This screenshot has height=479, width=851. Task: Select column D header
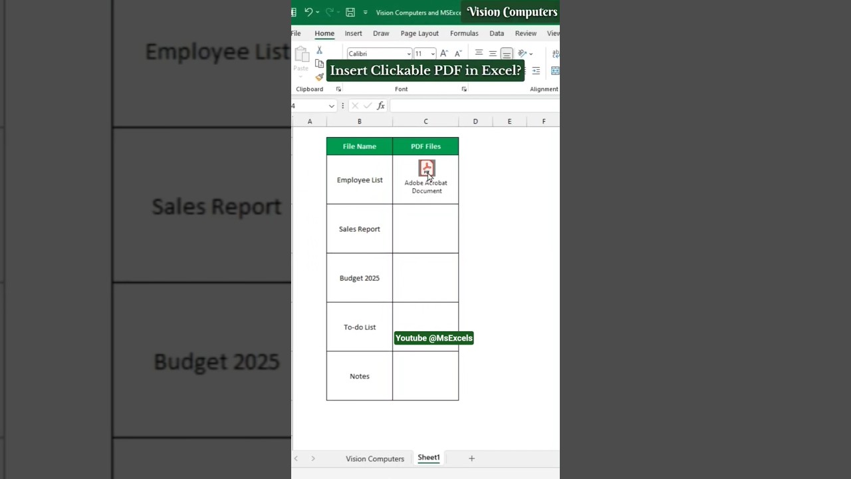475,121
